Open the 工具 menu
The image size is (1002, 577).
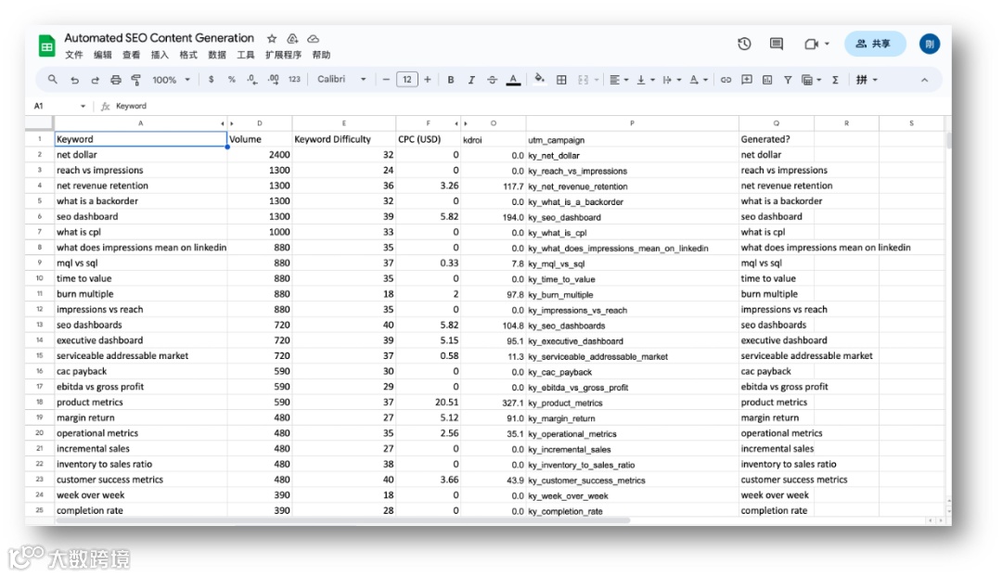tap(245, 55)
